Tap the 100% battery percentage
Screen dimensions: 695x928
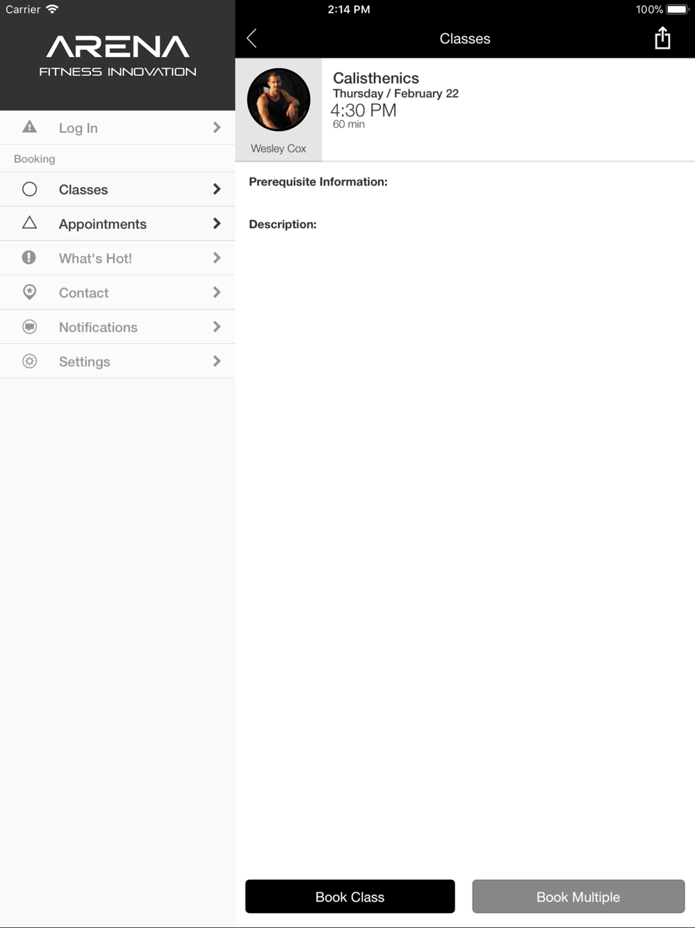[x=649, y=9]
